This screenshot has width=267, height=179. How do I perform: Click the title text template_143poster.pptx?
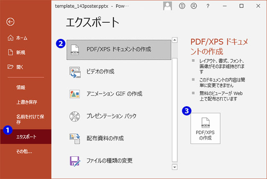(x=82, y=6)
